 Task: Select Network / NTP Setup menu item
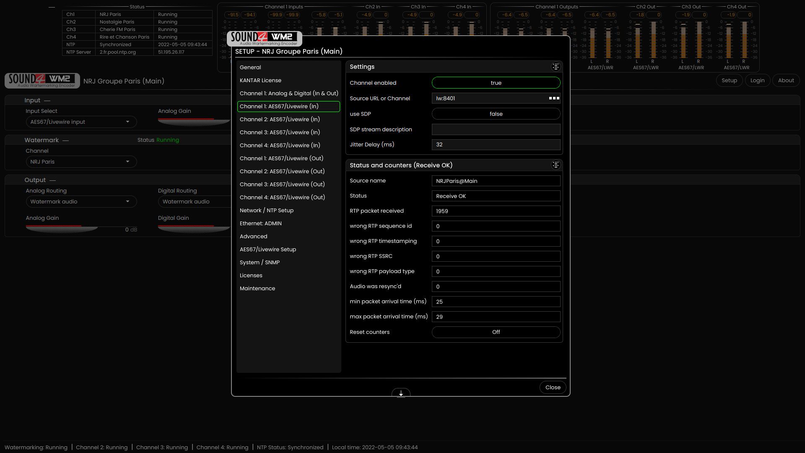coord(267,211)
